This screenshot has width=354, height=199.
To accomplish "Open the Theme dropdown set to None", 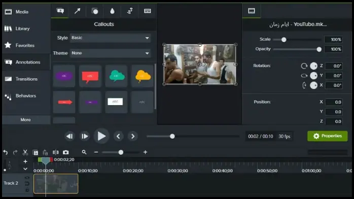I will click(x=110, y=53).
